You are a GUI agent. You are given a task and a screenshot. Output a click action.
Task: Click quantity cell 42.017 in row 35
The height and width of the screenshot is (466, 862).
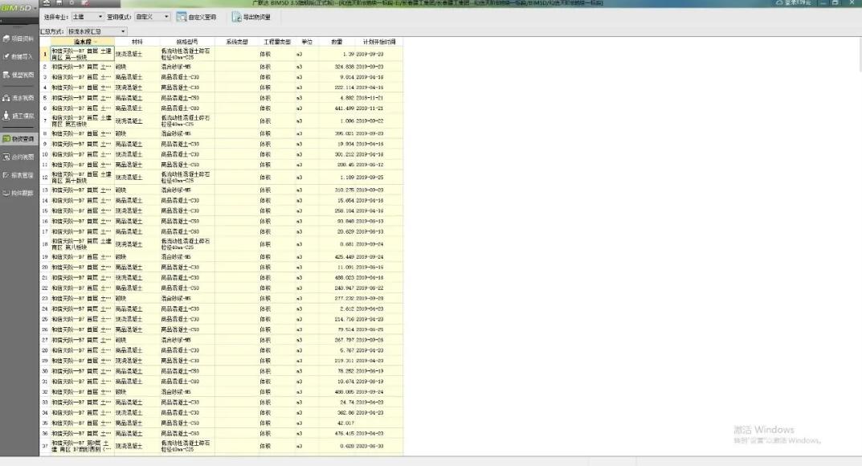337,423
